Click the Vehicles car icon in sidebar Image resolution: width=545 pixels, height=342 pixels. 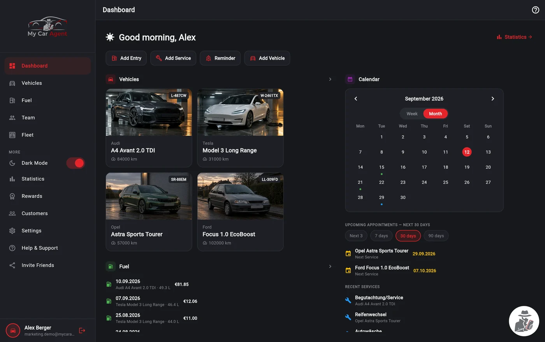point(12,83)
